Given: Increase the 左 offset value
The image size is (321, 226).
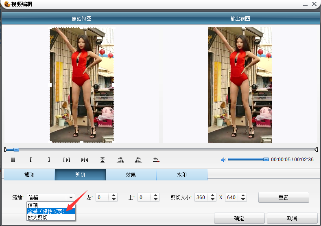Looking at the screenshot, I should 114,195.
